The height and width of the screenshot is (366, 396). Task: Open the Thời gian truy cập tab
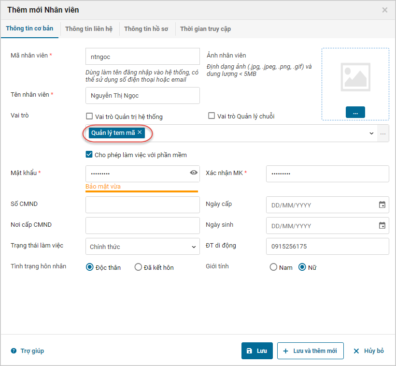205,29
